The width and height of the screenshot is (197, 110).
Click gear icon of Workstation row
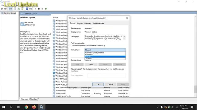coord(54,94)
